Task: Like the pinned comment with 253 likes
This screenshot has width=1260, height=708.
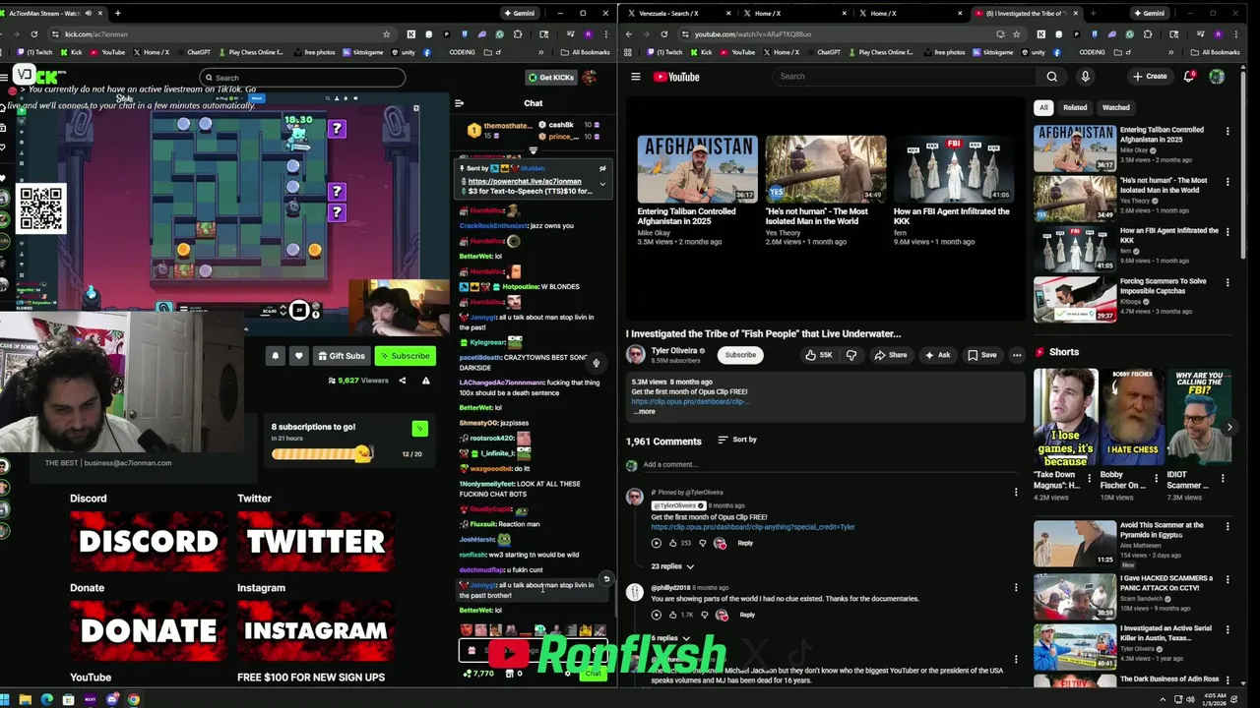Action: (x=673, y=543)
